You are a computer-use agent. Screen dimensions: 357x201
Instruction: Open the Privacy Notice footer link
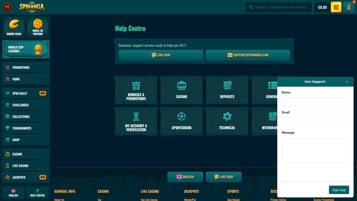[278, 200]
